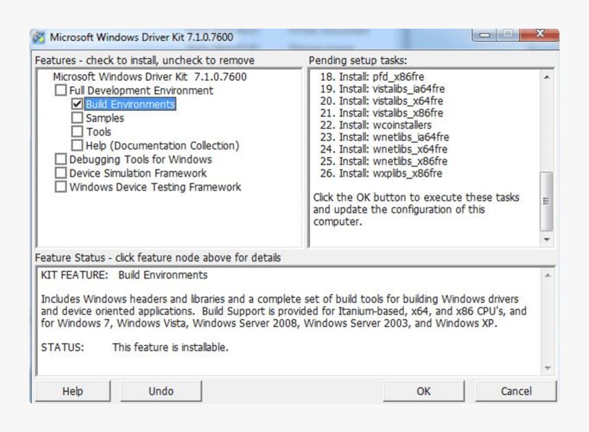This screenshot has width=589, height=432.
Task: Select the Samples feature node
Action: click(105, 118)
